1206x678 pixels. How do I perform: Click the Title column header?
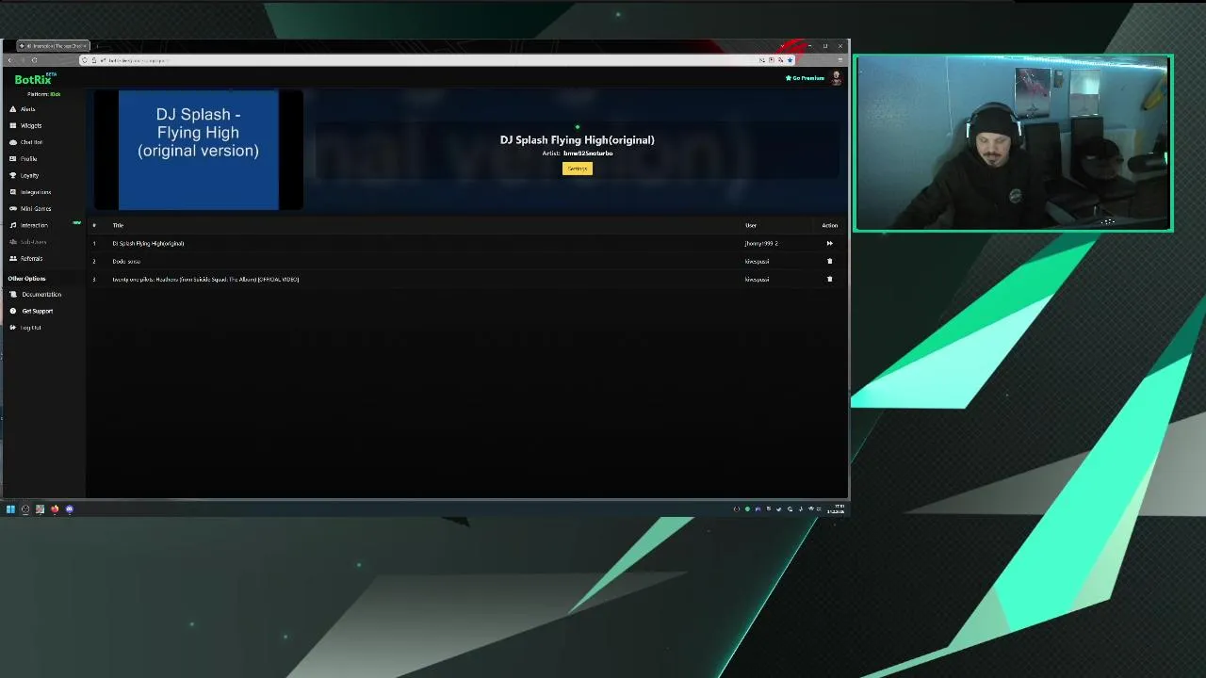(118, 226)
